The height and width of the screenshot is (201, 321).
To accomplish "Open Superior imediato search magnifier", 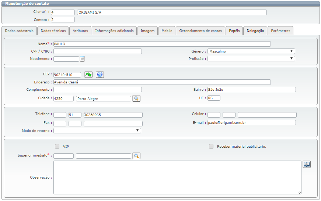I will click(x=136, y=156).
